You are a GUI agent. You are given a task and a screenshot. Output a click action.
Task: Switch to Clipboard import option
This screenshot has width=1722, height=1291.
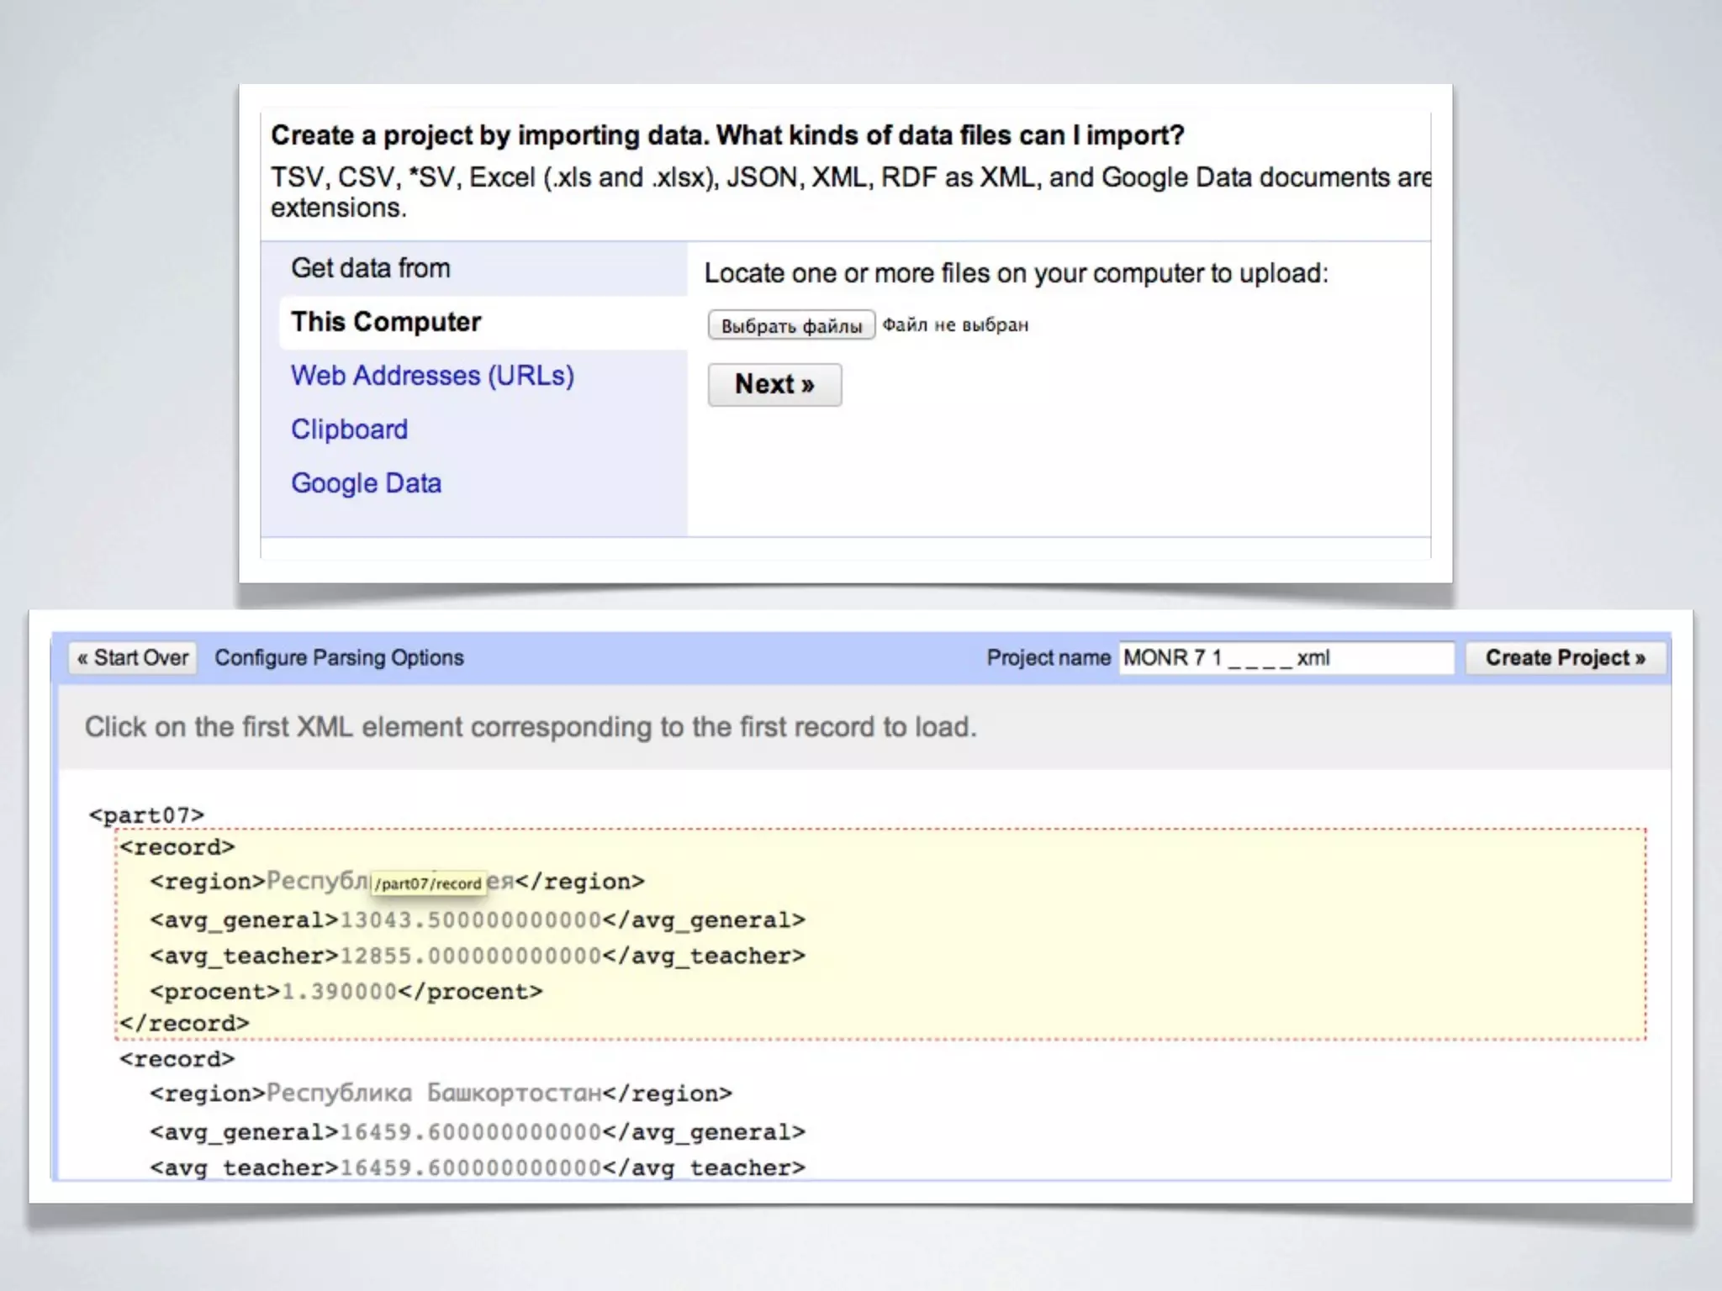pyautogui.click(x=349, y=429)
